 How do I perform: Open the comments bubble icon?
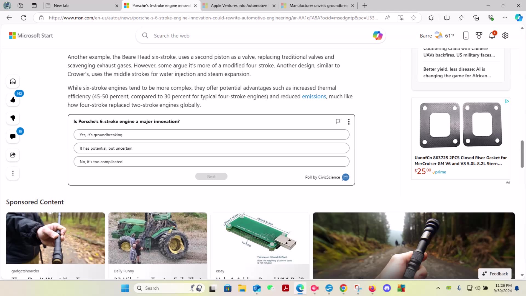click(13, 136)
